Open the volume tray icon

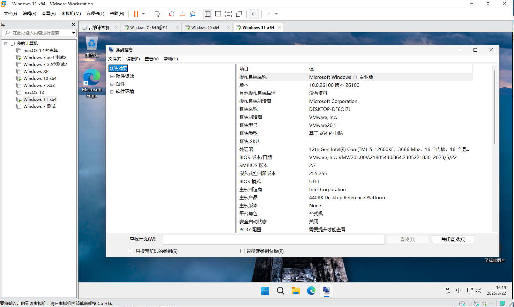coord(478,291)
